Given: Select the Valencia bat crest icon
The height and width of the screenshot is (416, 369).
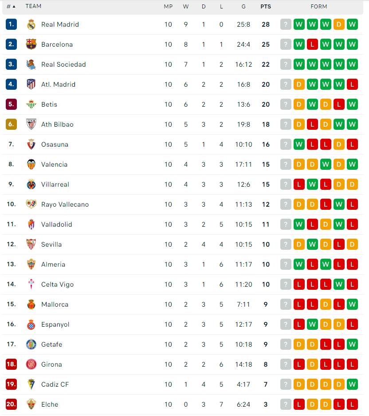Looking at the screenshot, I should [31, 164].
